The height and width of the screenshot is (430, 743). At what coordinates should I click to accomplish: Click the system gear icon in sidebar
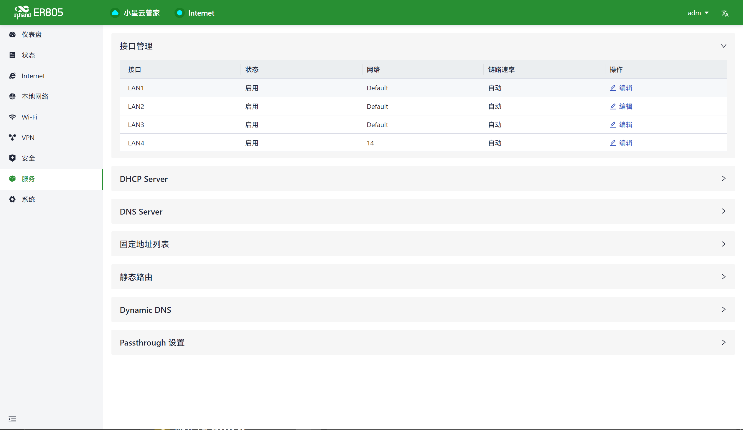[12, 199]
